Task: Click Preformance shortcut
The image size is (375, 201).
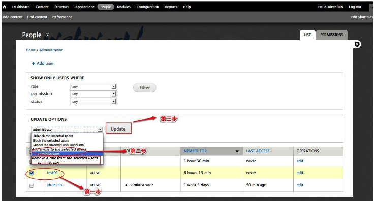Action: pos(61,17)
